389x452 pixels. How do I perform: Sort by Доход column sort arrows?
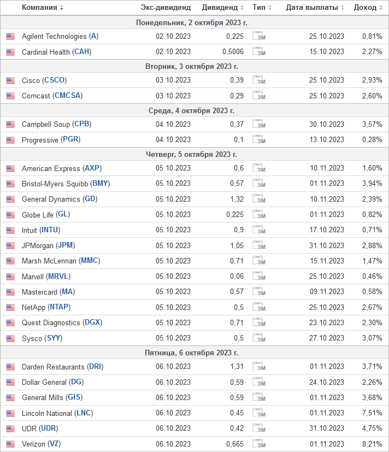(x=381, y=8)
